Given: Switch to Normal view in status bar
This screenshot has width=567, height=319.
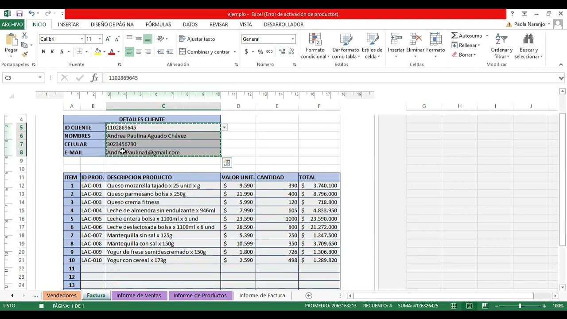Looking at the screenshot, I should pos(454,306).
